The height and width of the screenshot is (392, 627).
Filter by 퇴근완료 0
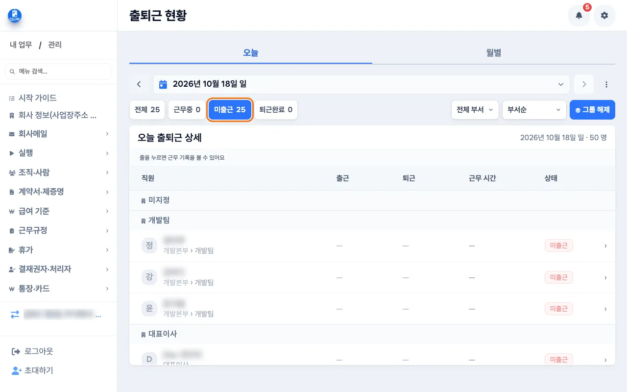coord(276,110)
